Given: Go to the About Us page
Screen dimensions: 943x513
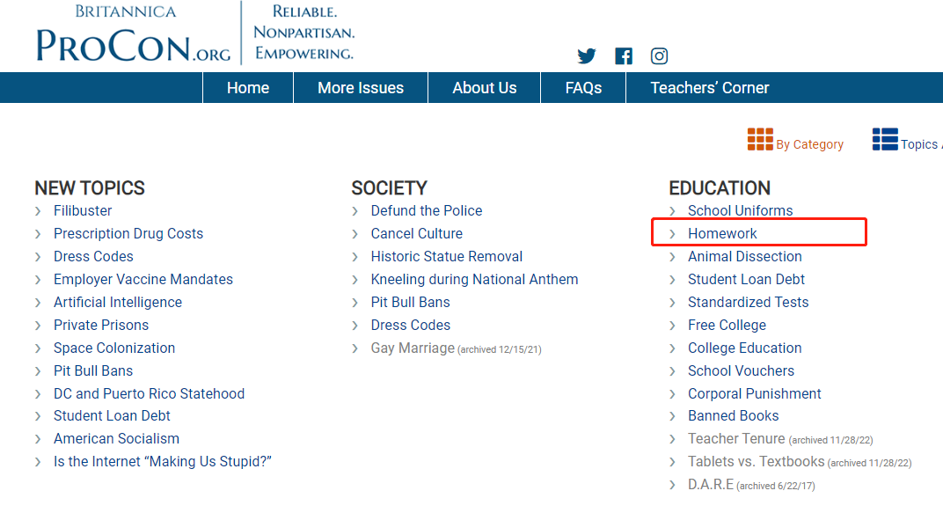Looking at the screenshot, I should coord(485,88).
